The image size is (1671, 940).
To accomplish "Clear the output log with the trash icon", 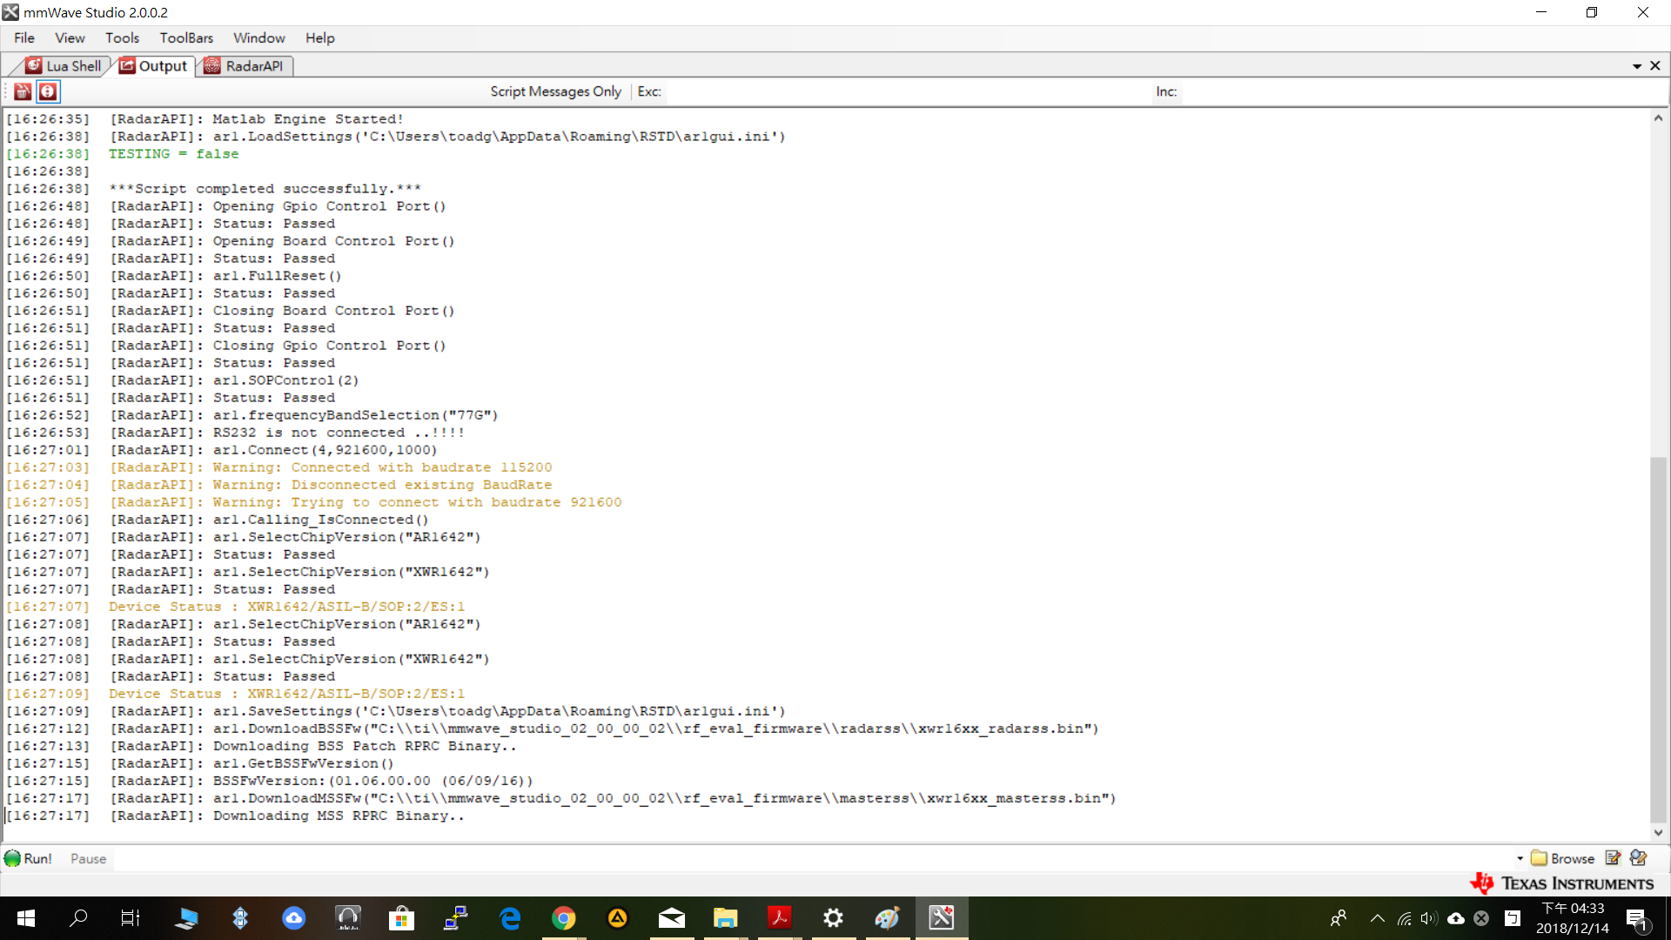I will [23, 91].
